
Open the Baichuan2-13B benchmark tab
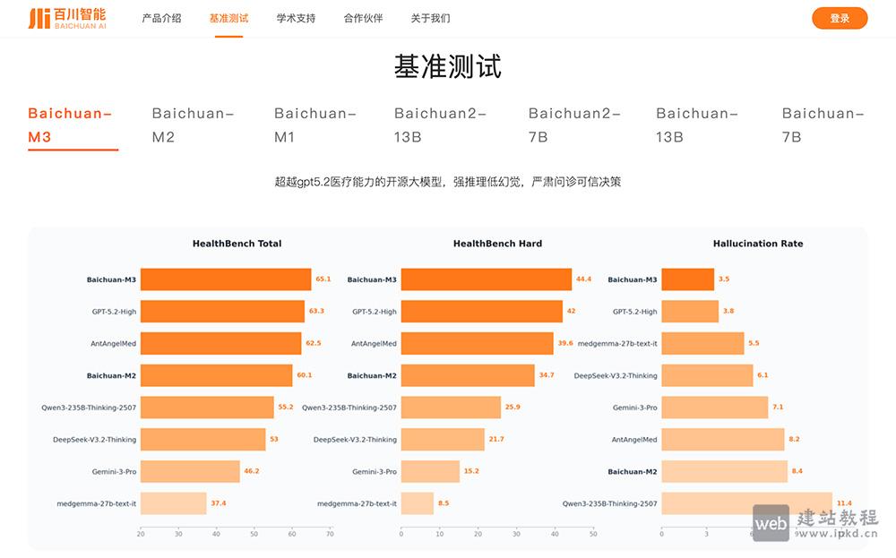pos(441,125)
